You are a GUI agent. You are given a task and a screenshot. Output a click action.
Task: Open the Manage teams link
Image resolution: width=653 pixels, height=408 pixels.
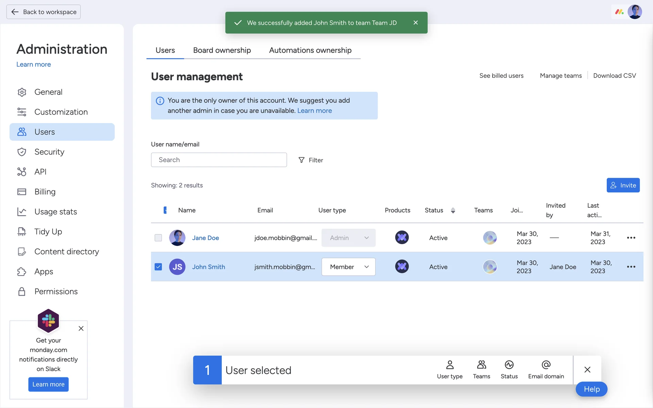click(560, 75)
